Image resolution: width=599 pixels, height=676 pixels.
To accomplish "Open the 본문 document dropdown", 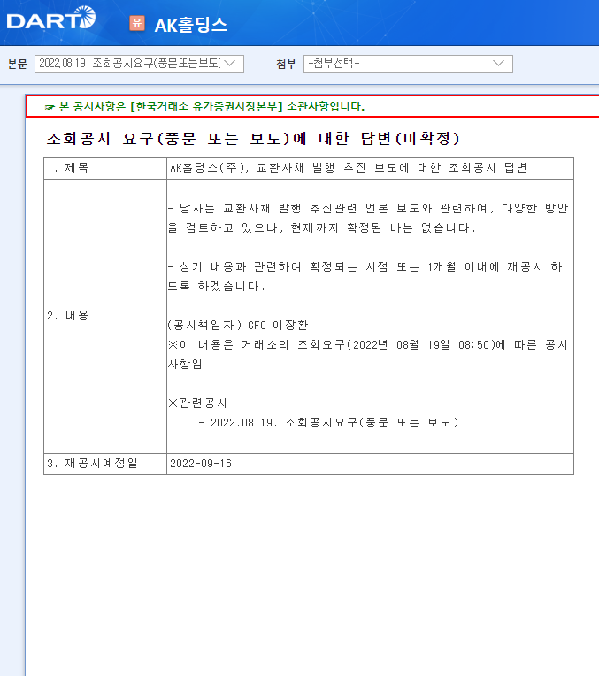I will pos(139,64).
